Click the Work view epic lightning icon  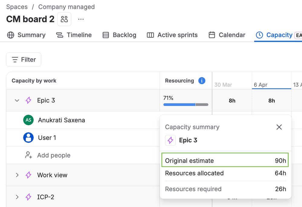pyautogui.click(x=28, y=175)
